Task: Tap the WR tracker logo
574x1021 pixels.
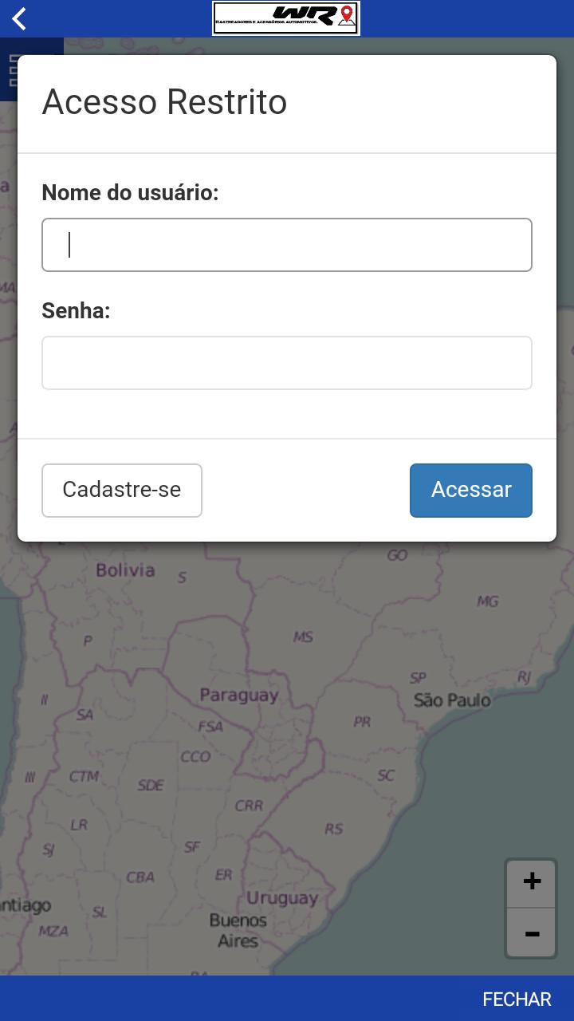Action: (286, 18)
